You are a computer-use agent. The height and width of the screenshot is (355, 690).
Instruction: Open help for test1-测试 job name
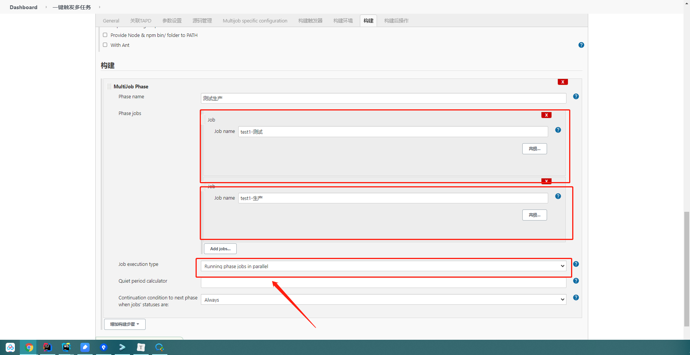[558, 130]
